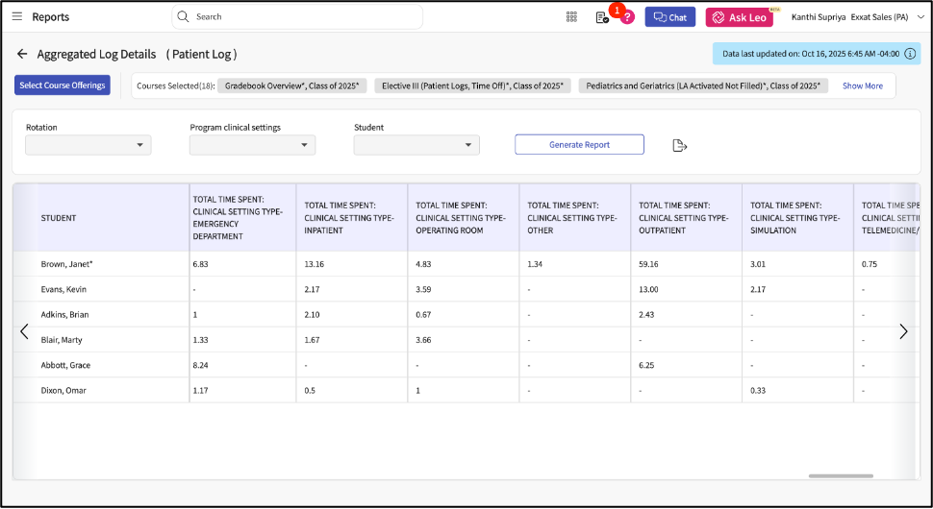This screenshot has width=933, height=509.
Task: Click the horizontal table scrollbar
Action: tap(840, 475)
